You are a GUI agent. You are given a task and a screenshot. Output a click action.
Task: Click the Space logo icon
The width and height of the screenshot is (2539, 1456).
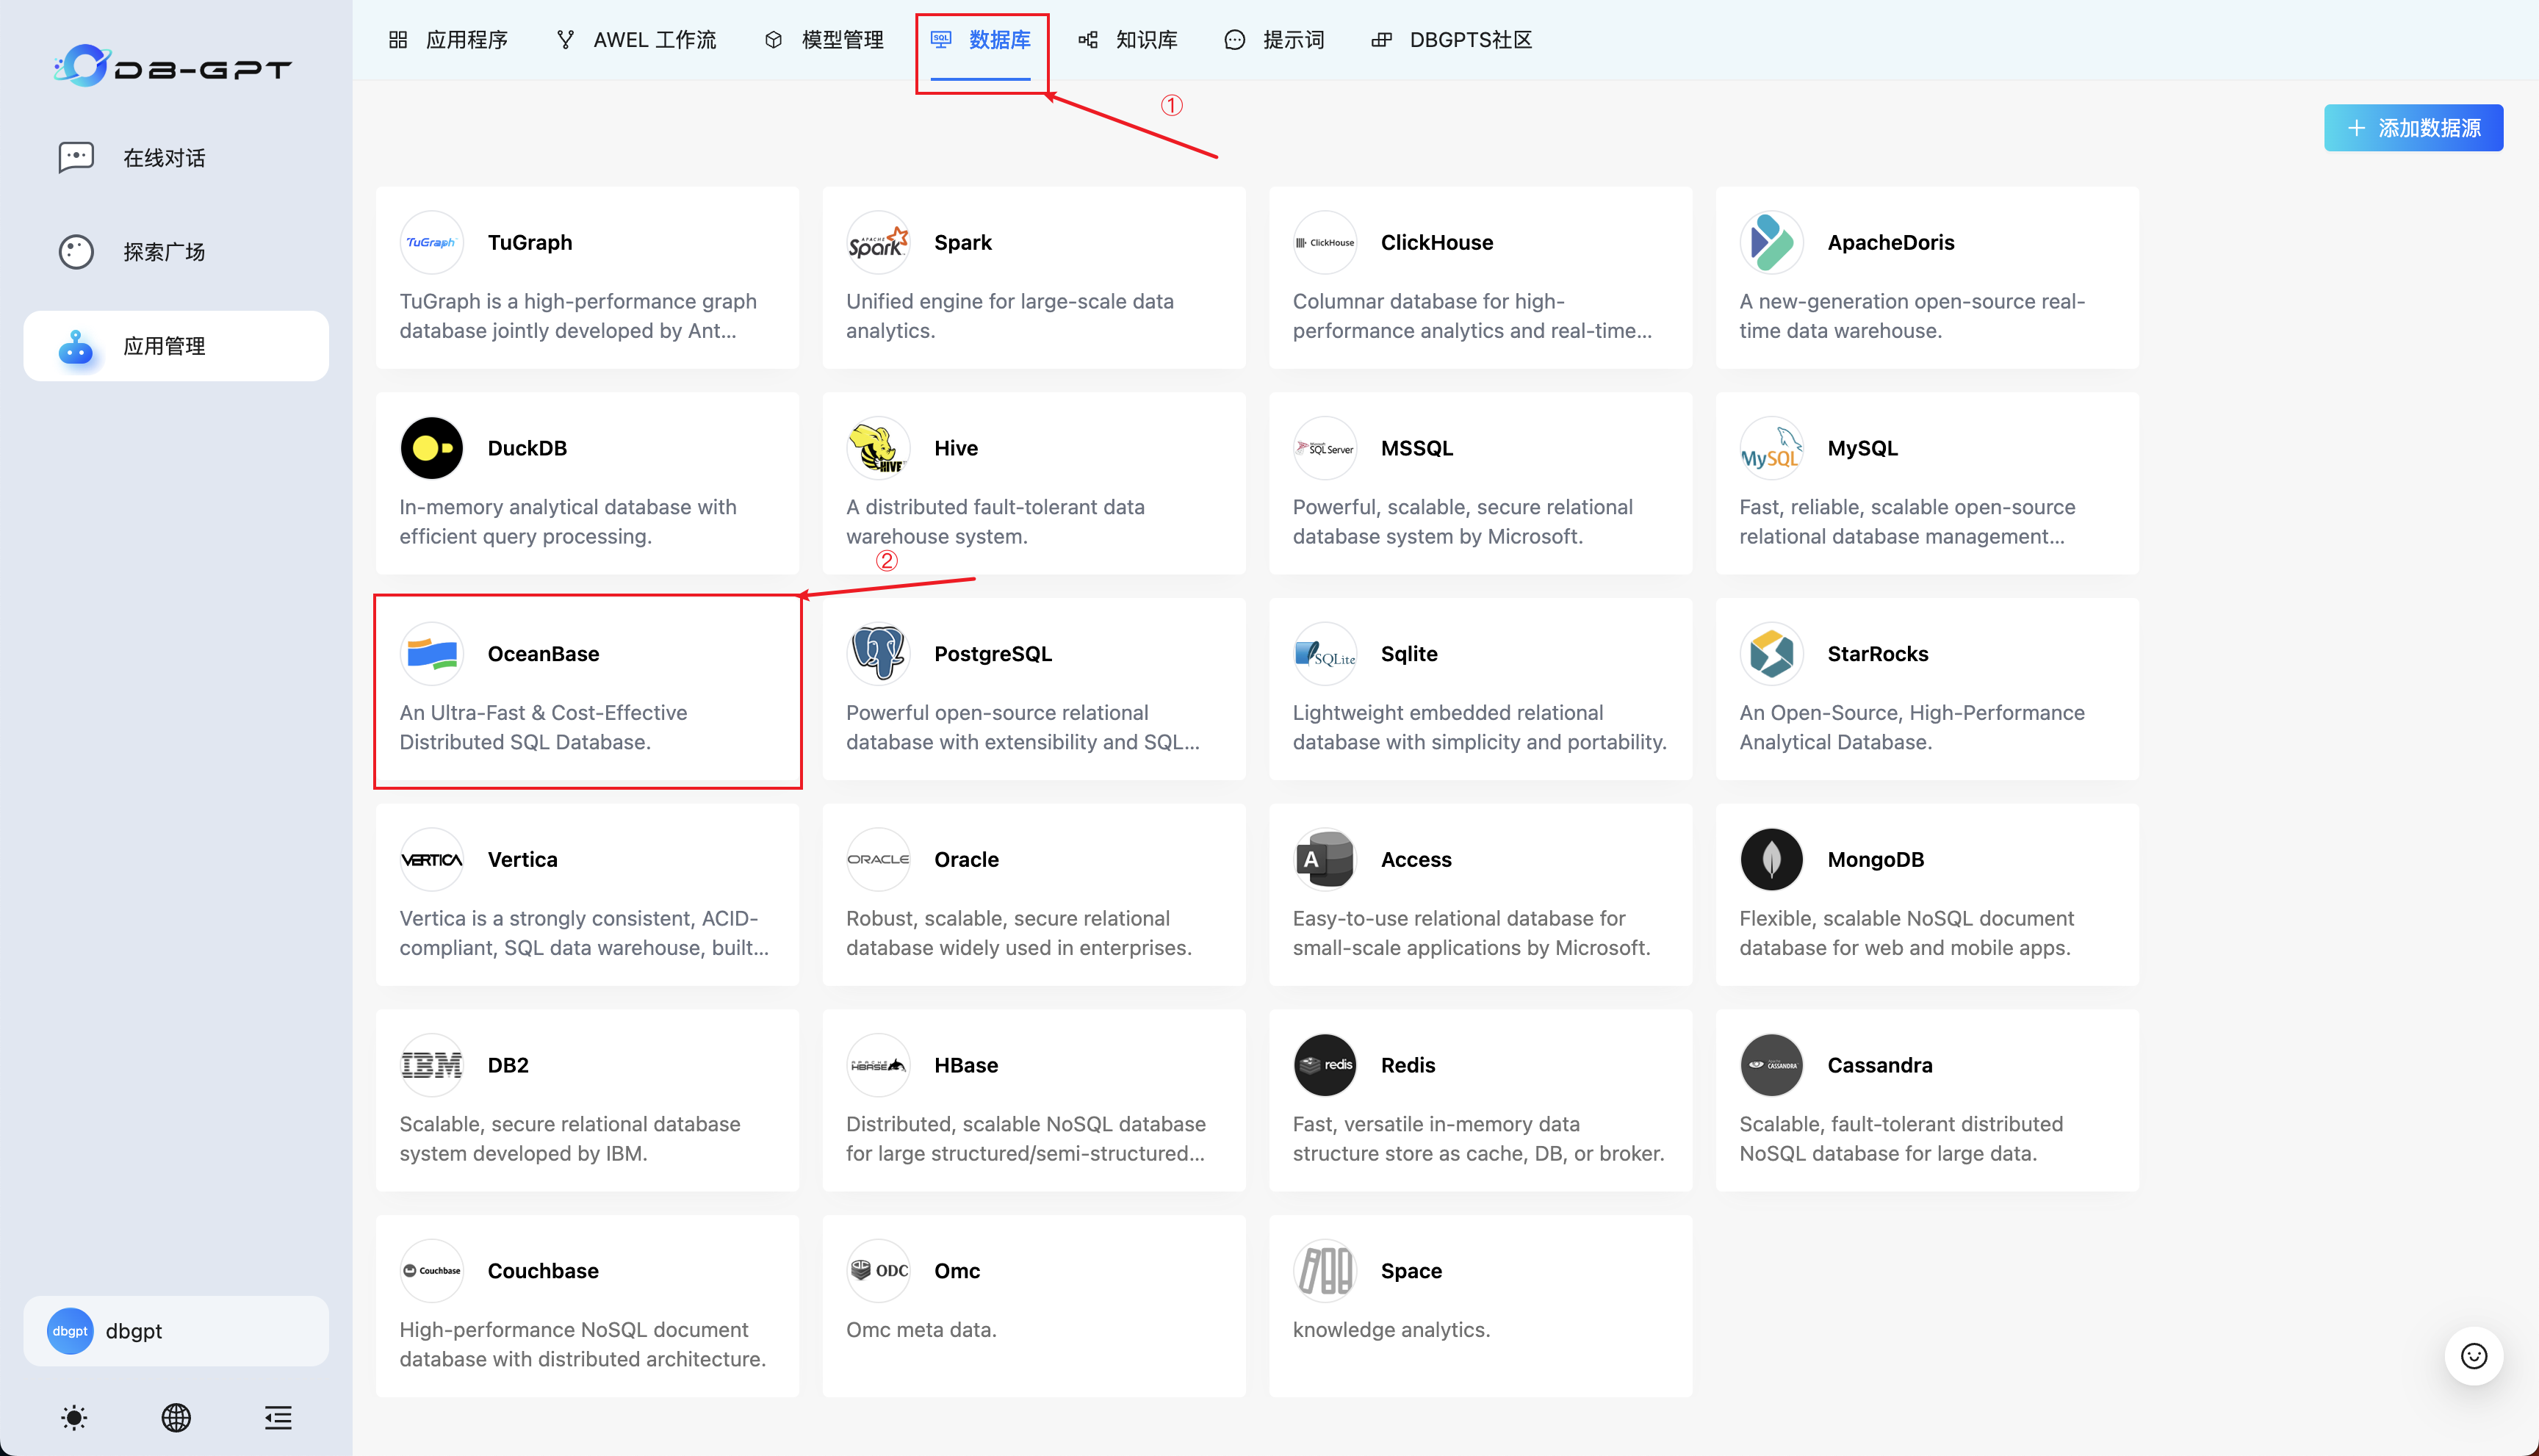pos(1325,1271)
